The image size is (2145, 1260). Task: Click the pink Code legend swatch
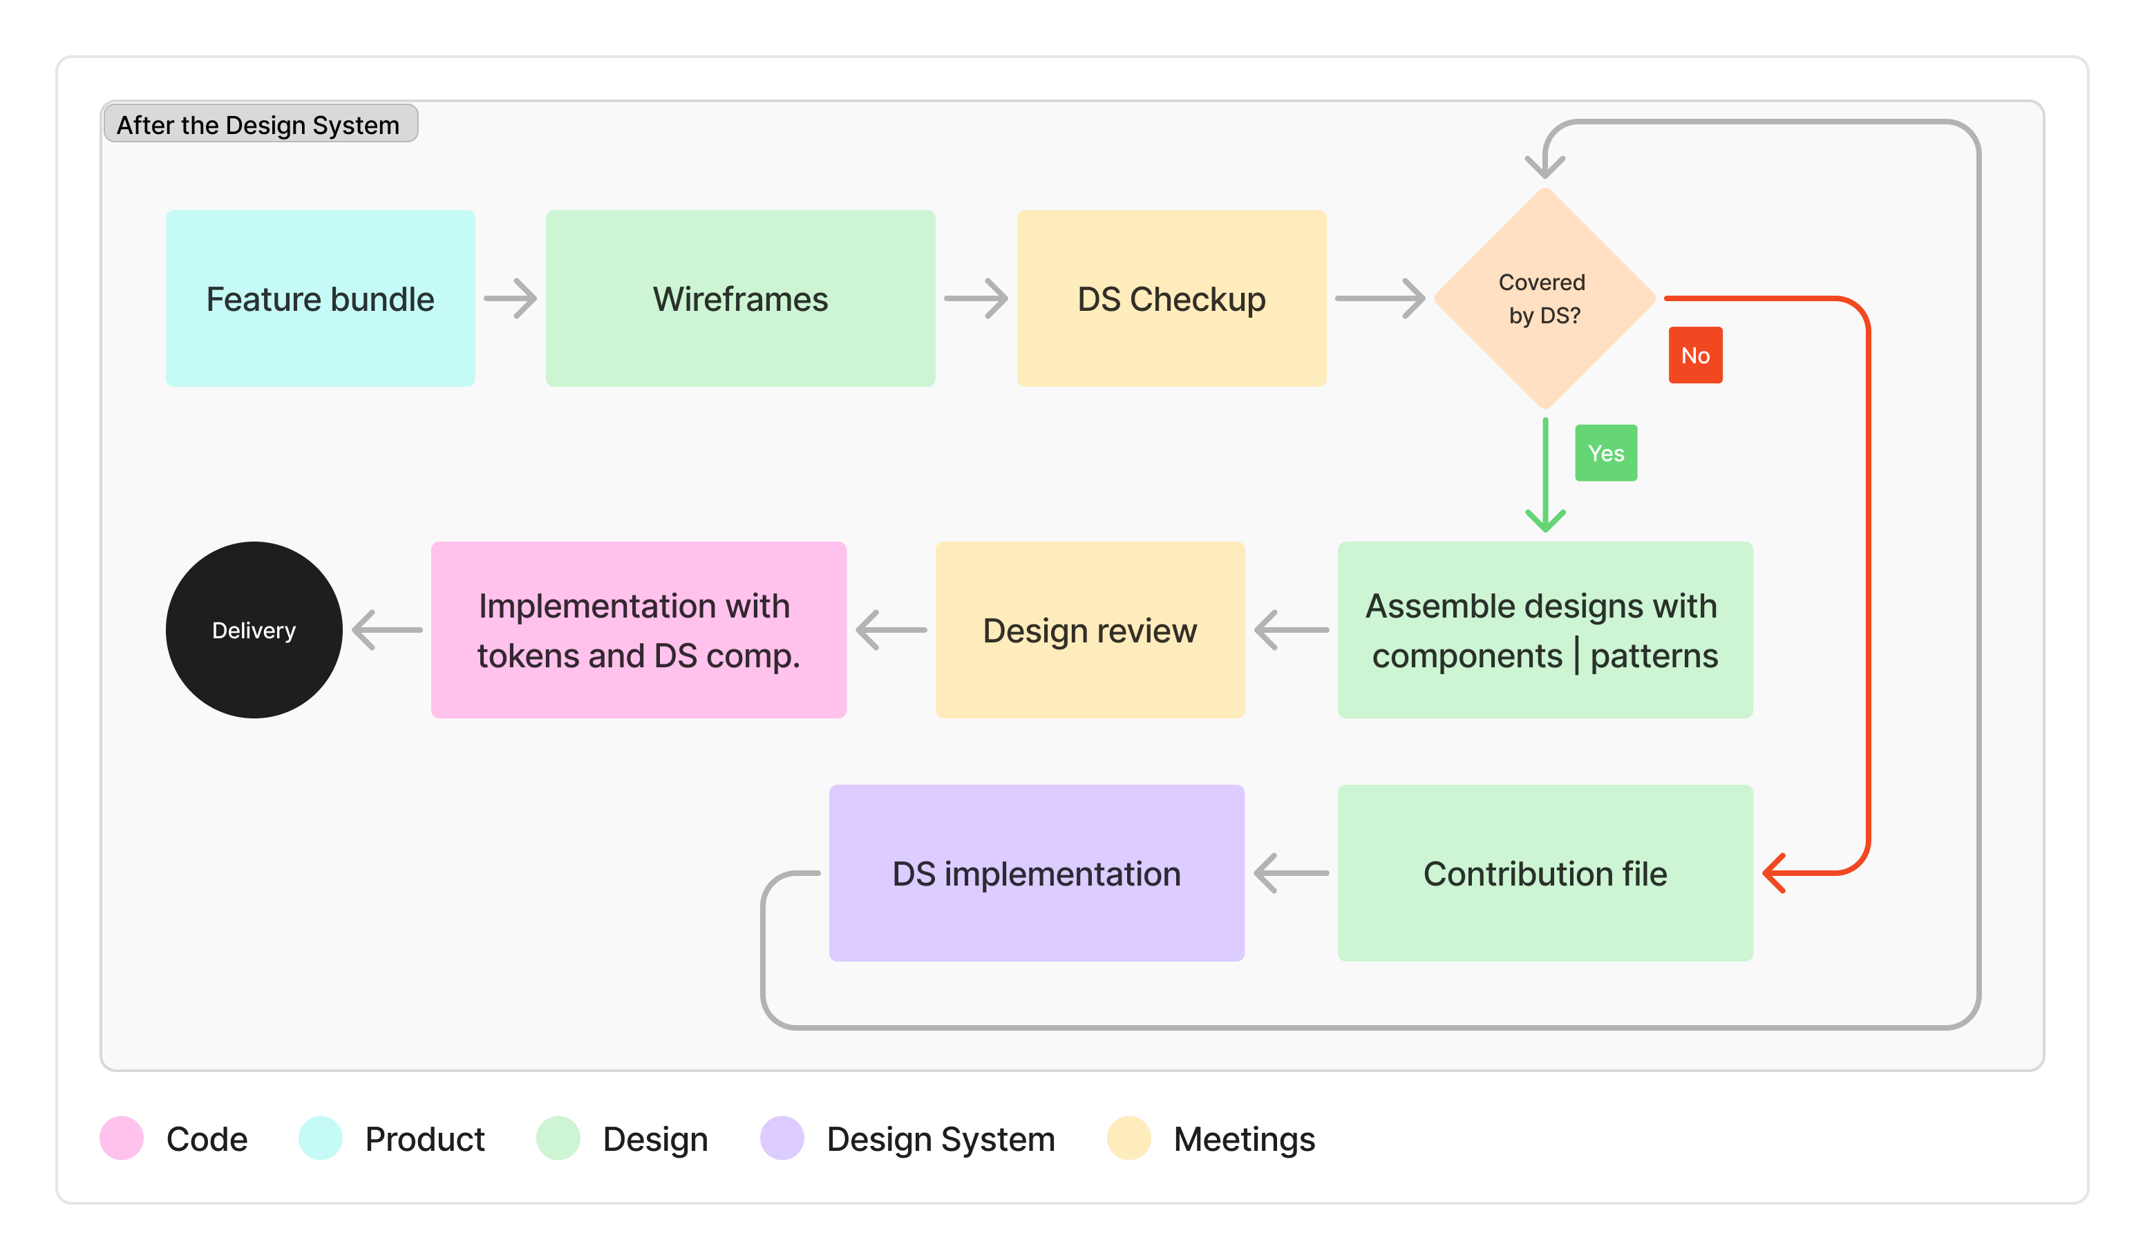(x=121, y=1138)
